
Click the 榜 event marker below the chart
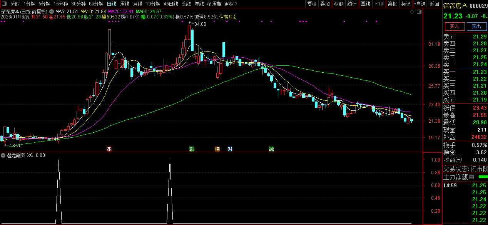[217, 149]
